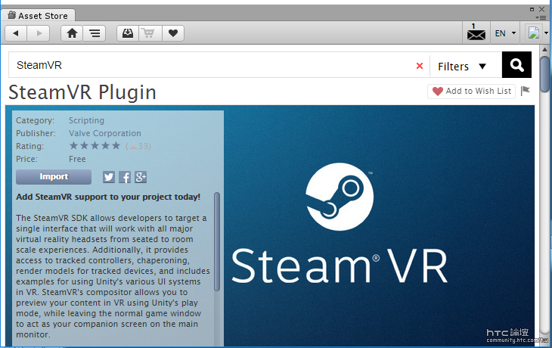552x348 pixels.
Task: Click 'Add SteamVR support to your project today!' heading
Action: click(108, 197)
